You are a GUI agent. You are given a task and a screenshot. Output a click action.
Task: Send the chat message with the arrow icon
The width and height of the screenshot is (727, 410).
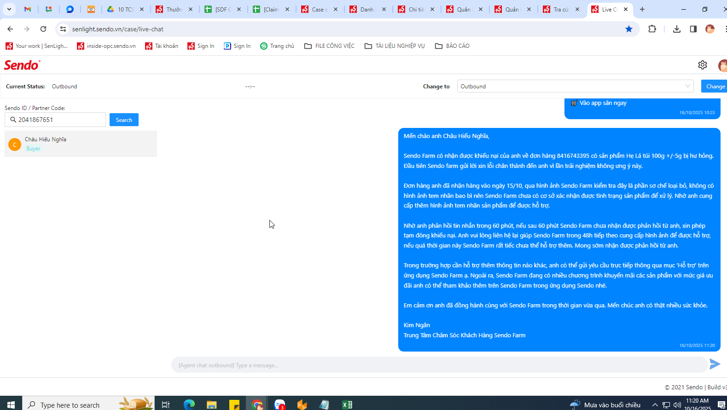715,364
